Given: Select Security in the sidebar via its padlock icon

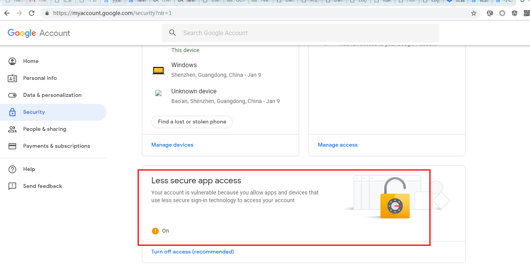Looking at the screenshot, I should click(x=13, y=112).
